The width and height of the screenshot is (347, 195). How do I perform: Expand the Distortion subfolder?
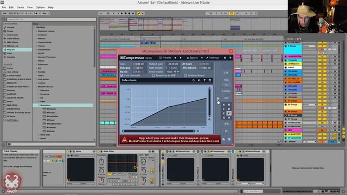coord(38,90)
